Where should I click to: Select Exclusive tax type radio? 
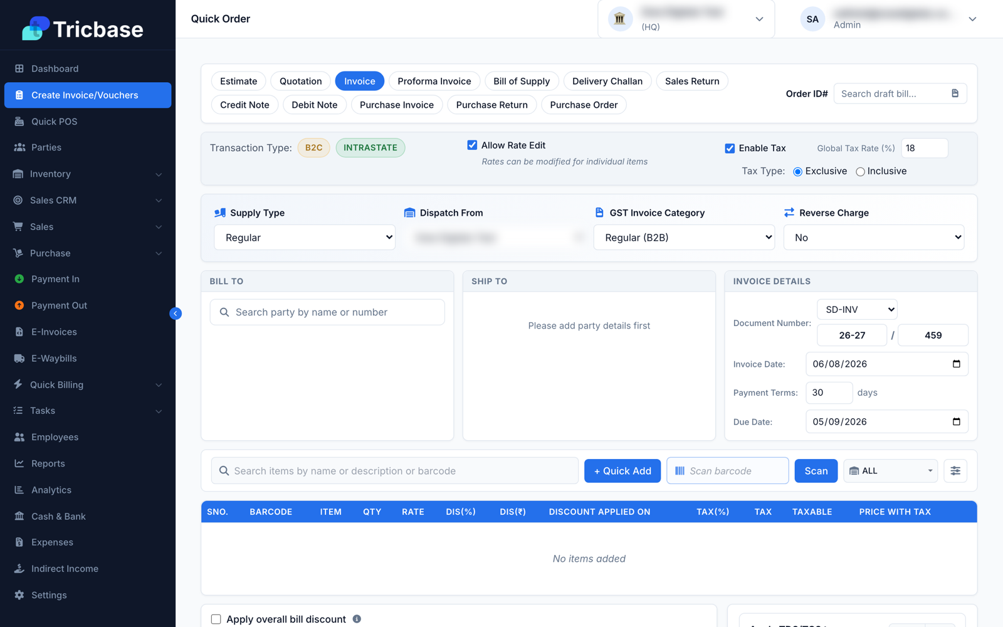coord(797,172)
